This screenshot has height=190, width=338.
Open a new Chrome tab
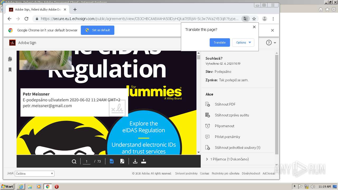pyautogui.click(x=75, y=9)
